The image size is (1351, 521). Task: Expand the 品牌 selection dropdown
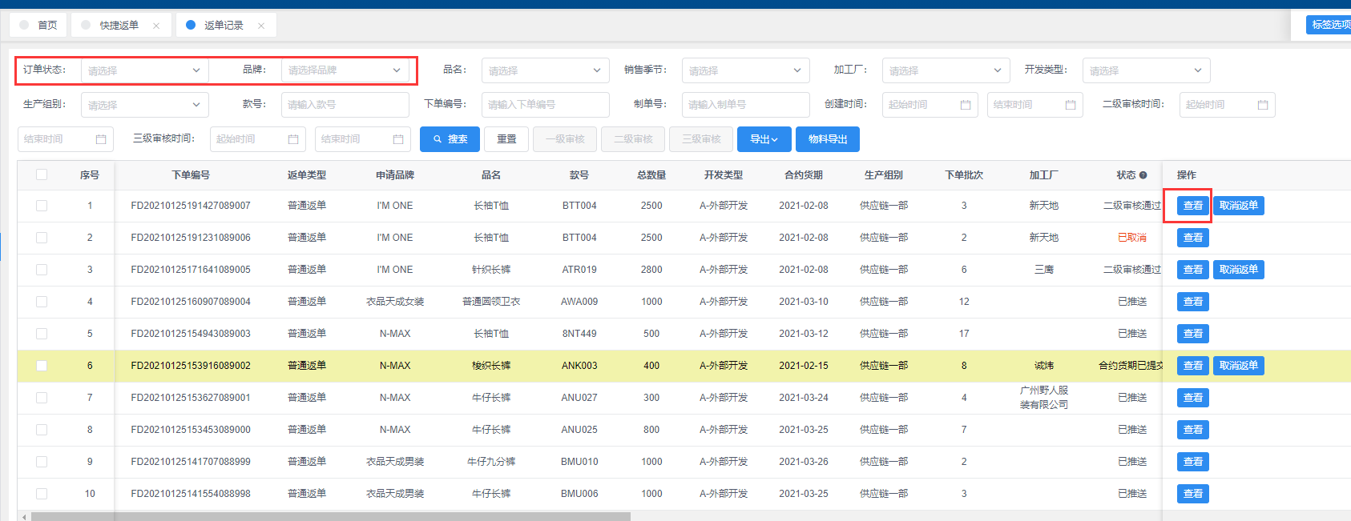point(345,70)
